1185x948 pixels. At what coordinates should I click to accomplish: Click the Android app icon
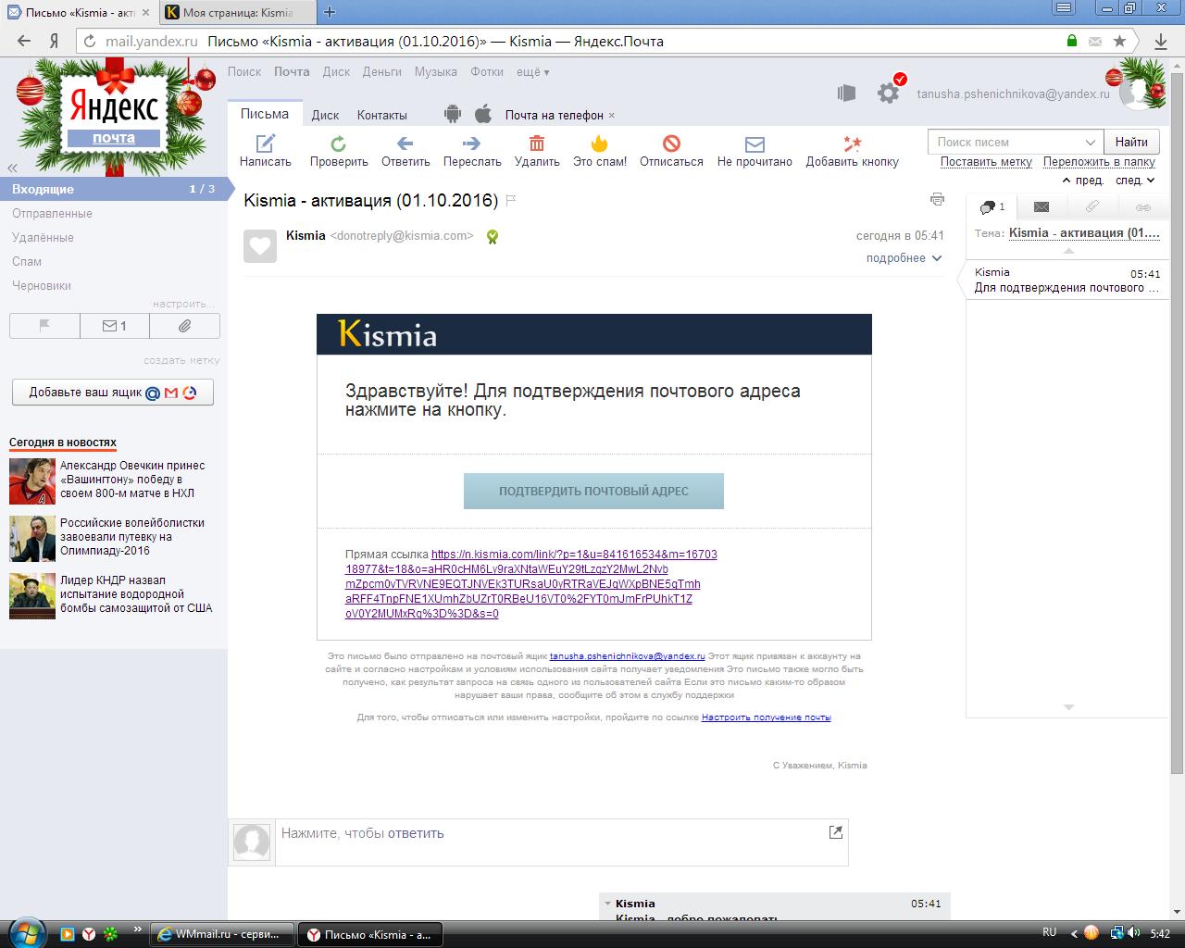click(x=453, y=114)
